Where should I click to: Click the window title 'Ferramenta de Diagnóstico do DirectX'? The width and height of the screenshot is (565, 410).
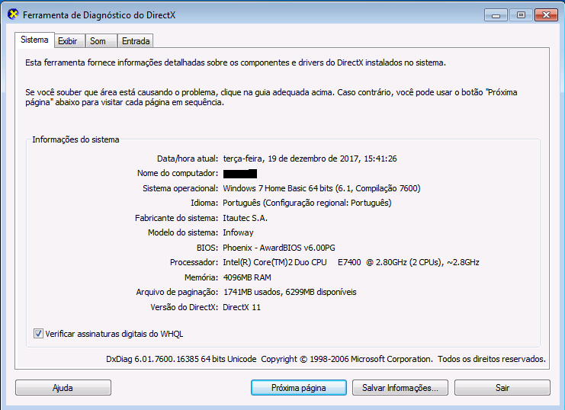pos(99,15)
